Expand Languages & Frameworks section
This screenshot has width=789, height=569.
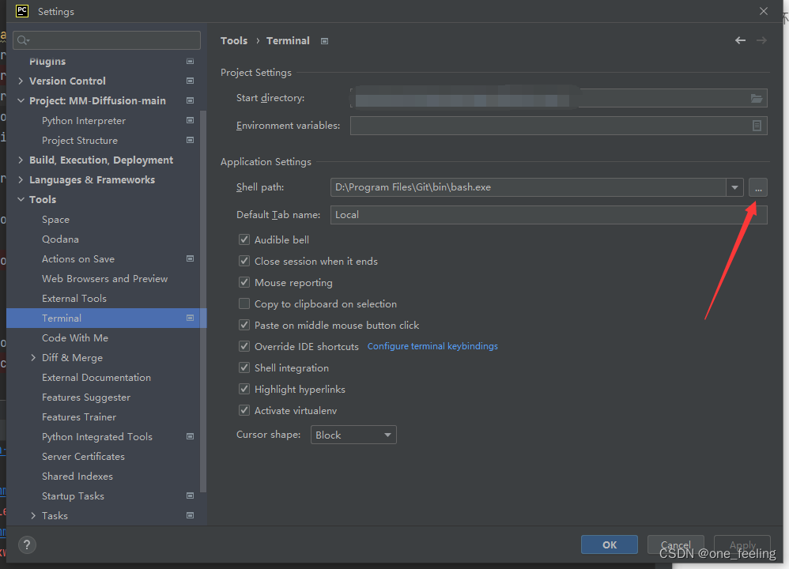(x=21, y=179)
